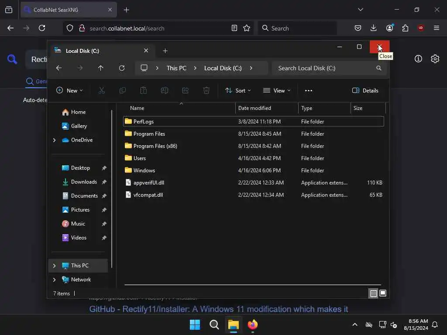Open the New dropdown menu
The height and width of the screenshot is (335, 447).
[x=69, y=91]
